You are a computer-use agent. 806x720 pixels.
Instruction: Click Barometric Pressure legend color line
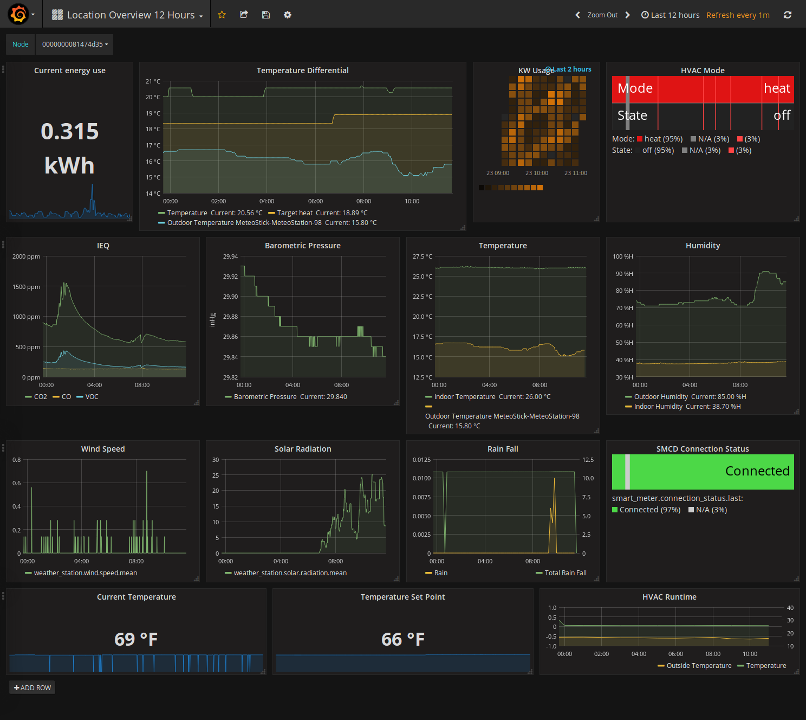pos(228,397)
